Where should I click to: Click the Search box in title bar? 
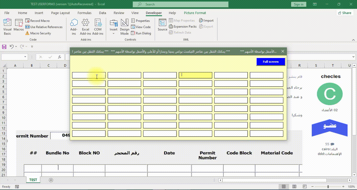pos(181,4)
